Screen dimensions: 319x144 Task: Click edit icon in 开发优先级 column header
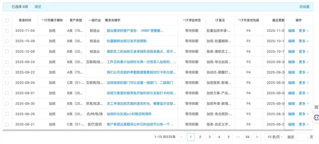coord(242,20)
